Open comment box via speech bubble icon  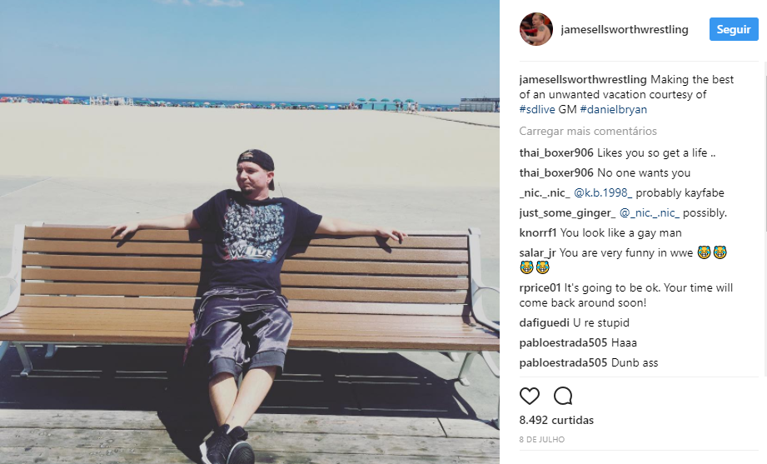563,396
